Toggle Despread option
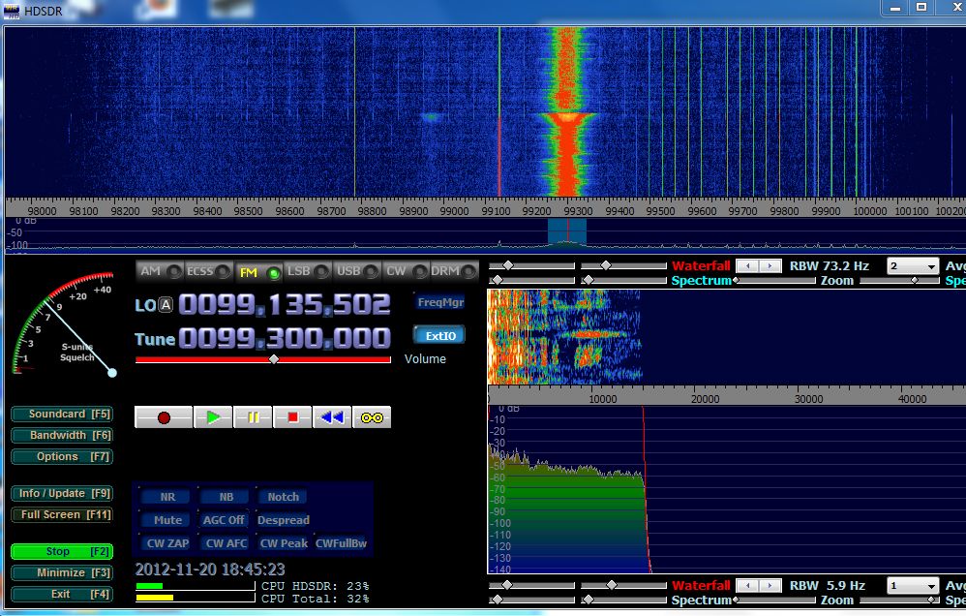This screenshot has height=616, width=966. (x=284, y=520)
